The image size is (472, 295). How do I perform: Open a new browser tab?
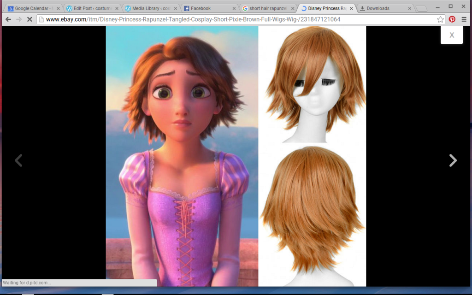click(x=421, y=7)
